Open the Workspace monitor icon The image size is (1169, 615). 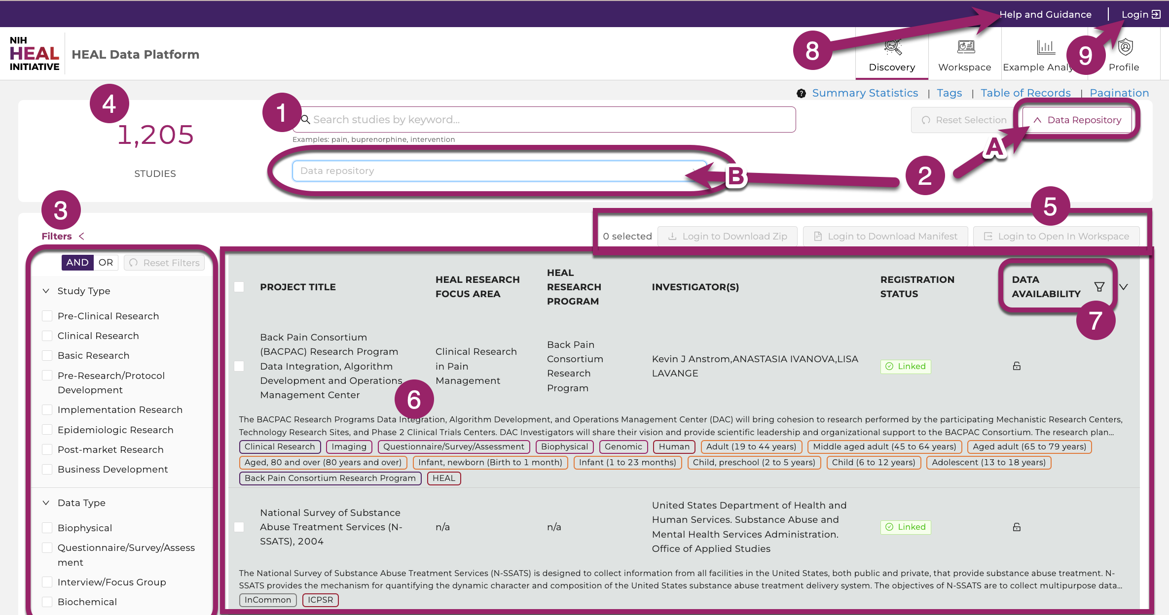coord(966,47)
